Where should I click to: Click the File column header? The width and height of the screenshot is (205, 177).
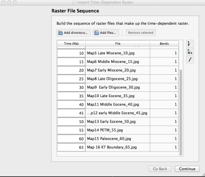[118, 44]
